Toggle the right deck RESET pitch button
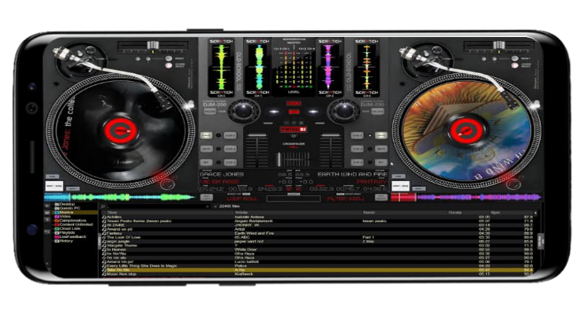Screen dimensions: 584x315 click(515, 58)
